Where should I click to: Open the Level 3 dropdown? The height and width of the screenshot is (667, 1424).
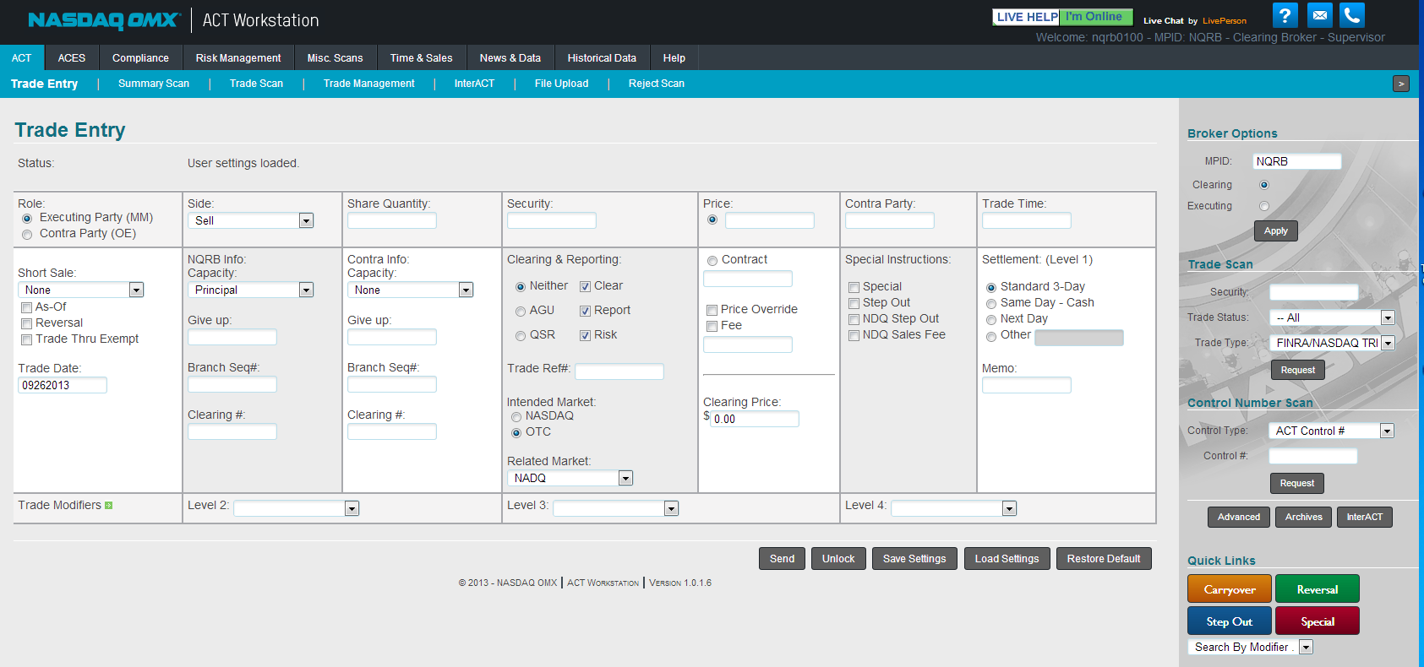[x=616, y=508]
